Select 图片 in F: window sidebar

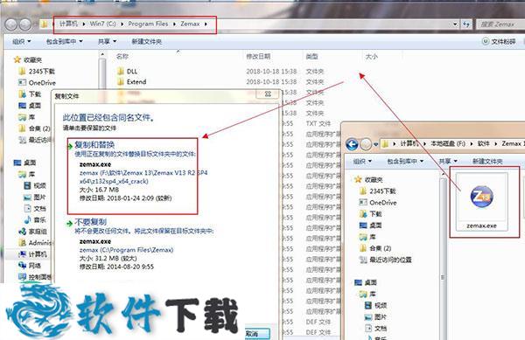click(375, 316)
